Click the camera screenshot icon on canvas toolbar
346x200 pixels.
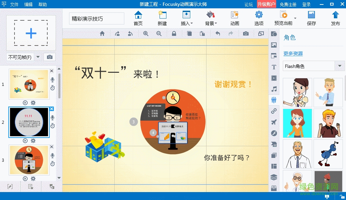(246, 33)
